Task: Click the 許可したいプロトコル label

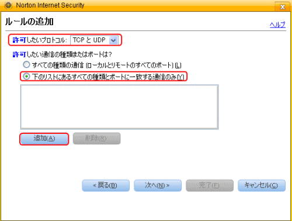Action: coord(40,40)
